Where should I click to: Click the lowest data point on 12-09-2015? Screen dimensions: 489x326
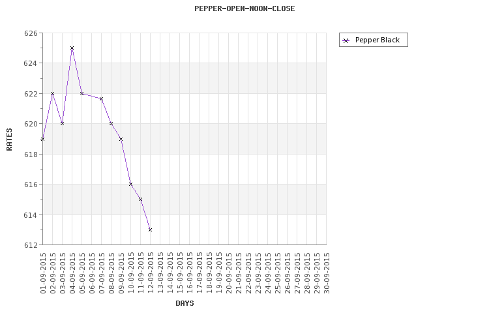click(x=150, y=230)
